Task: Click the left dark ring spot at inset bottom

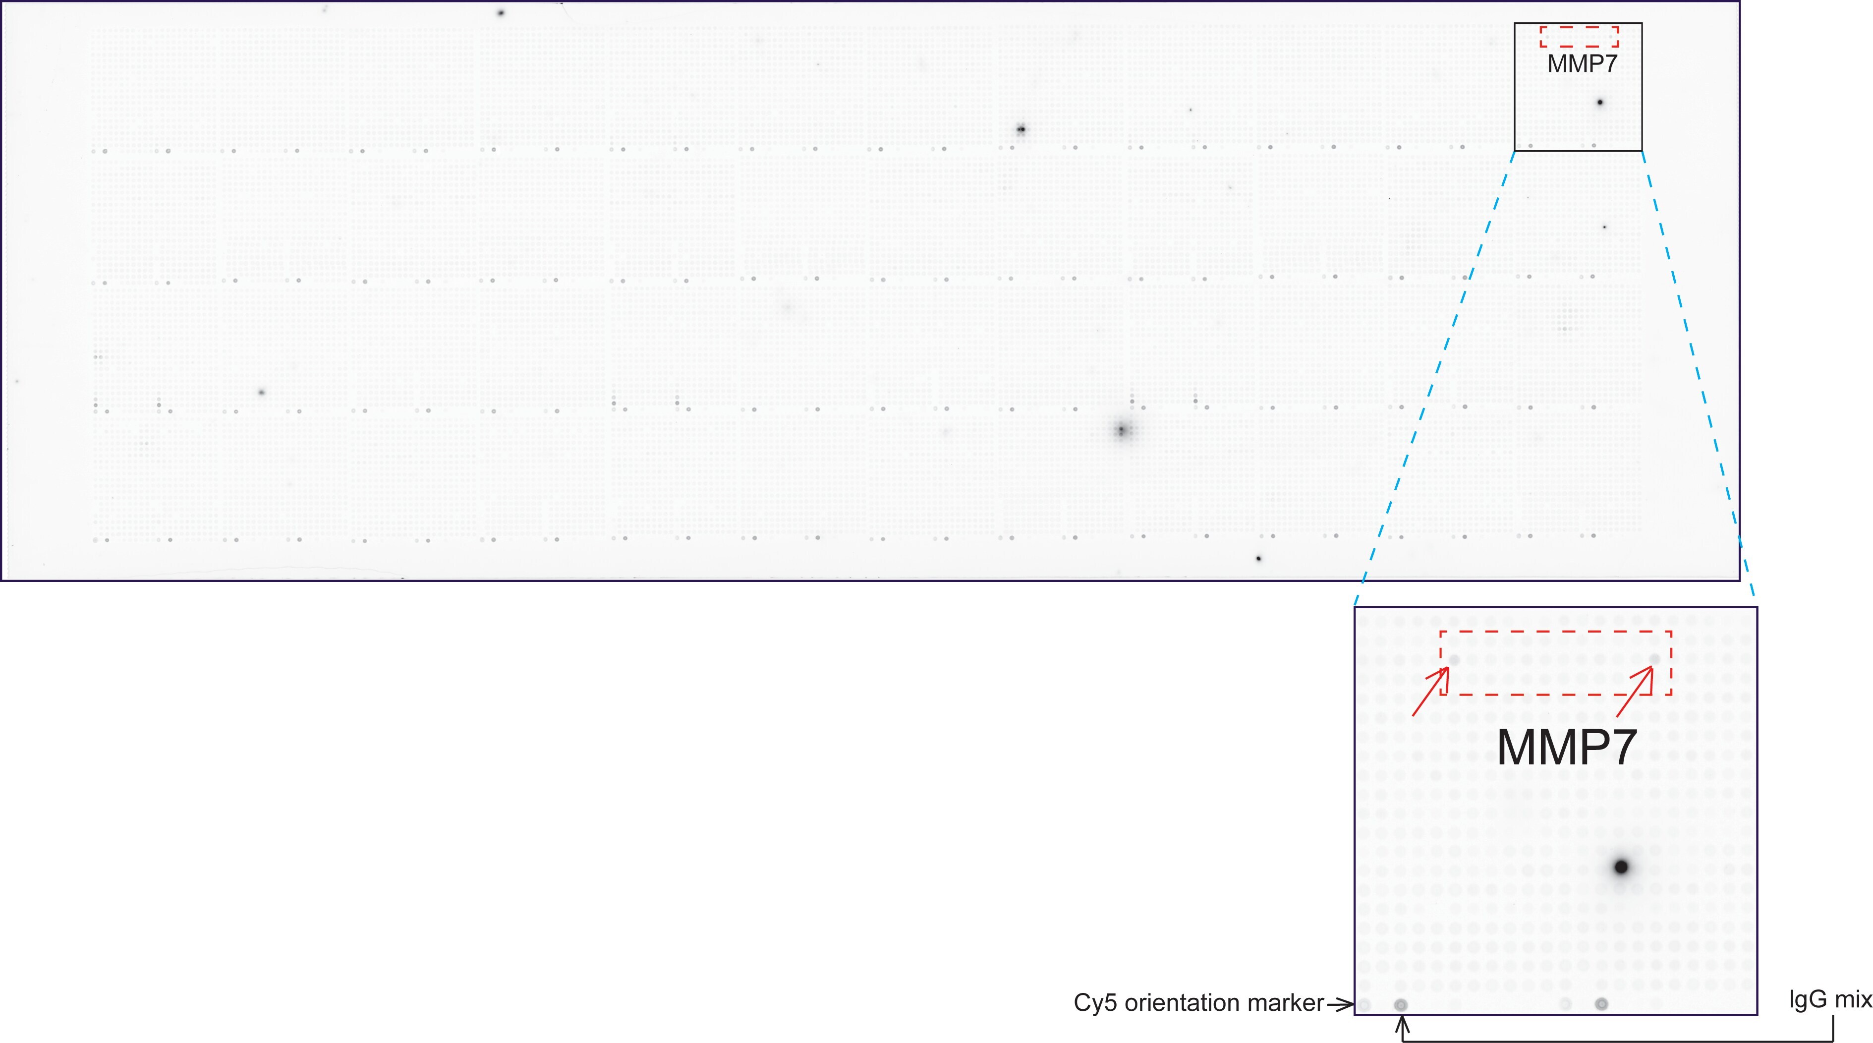Action: (x=1400, y=1004)
